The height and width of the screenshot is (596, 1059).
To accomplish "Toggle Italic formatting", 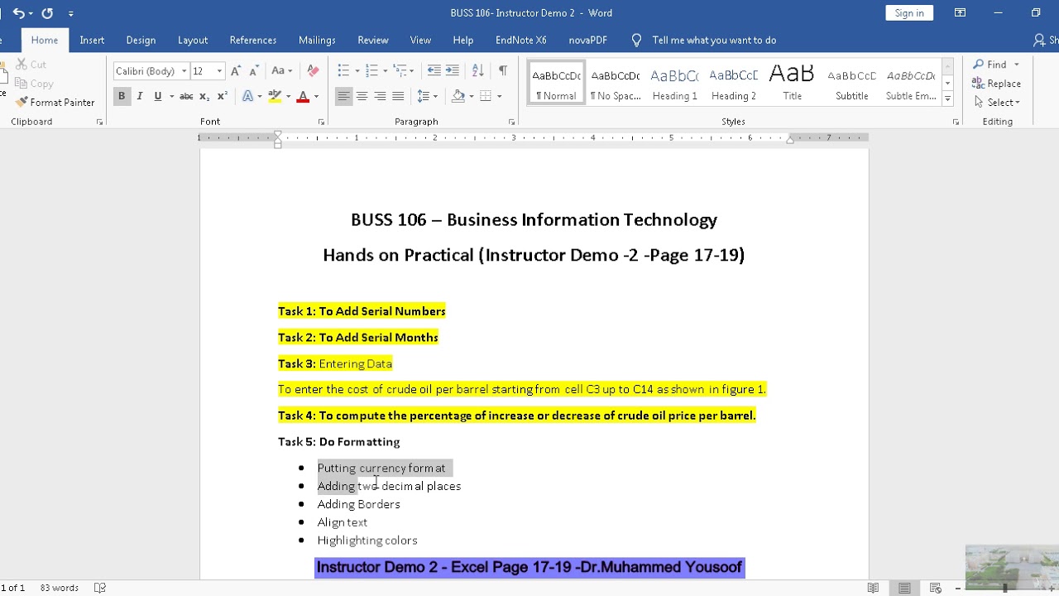I will pos(140,96).
